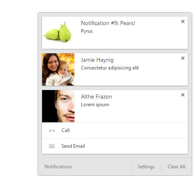Clear All notifications
The width and height of the screenshot is (193, 176).
[x=176, y=167]
